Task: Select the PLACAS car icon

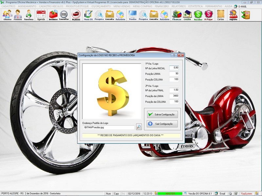Action: [x=76, y=15]
